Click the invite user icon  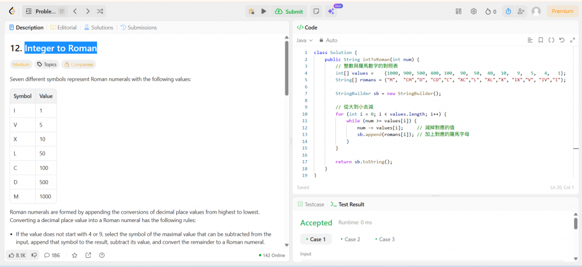[x=521, y=11]
